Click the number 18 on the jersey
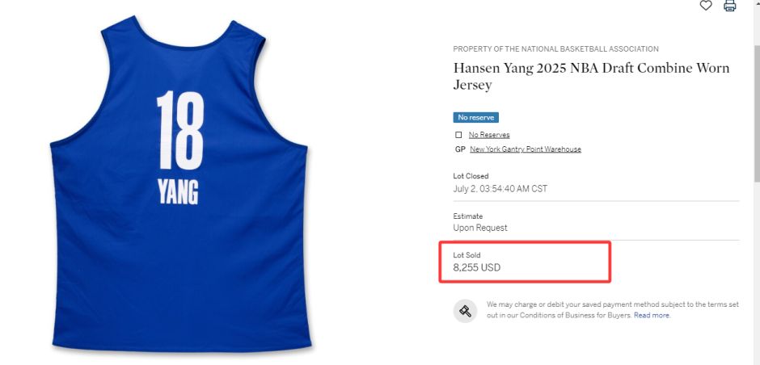This screenshot has width=760, height=365. pyautogui.click(x=179, y=130)
